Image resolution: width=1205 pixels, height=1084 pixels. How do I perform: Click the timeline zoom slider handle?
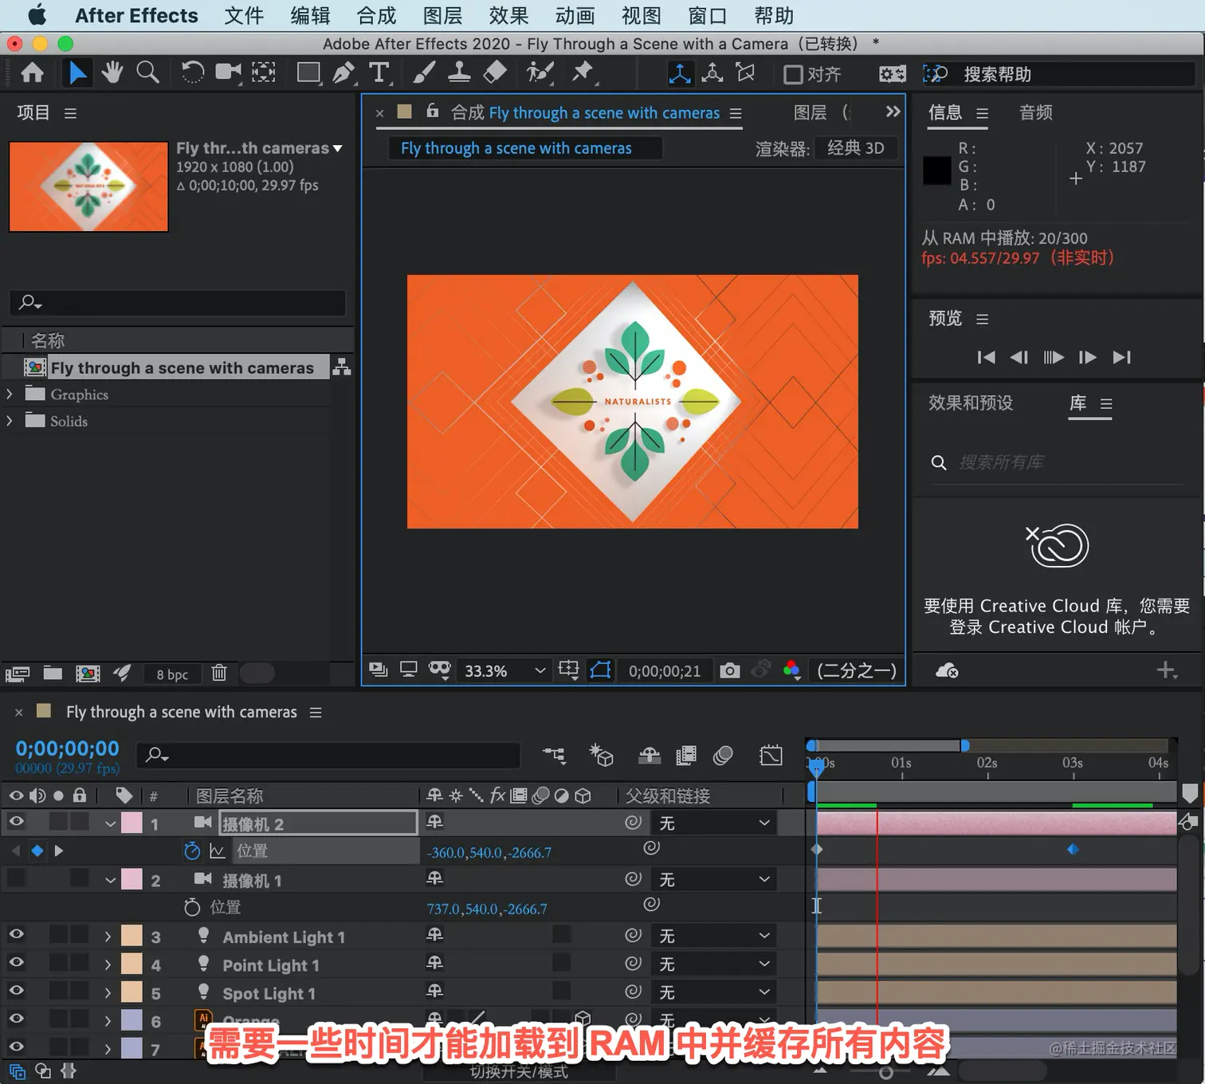[885, 1073]
